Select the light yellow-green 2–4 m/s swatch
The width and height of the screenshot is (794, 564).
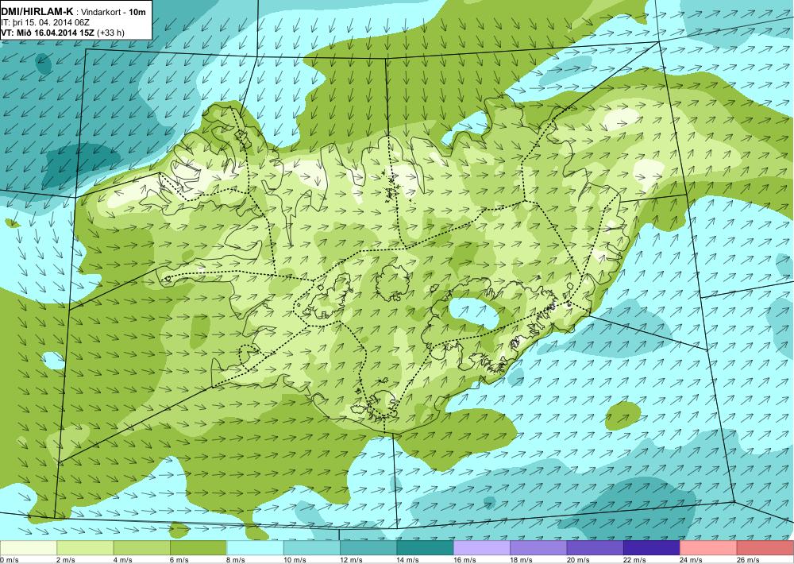coord(85,548)
